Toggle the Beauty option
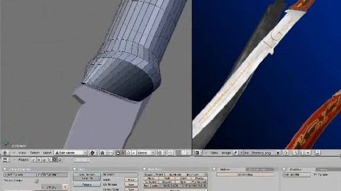The width and height of the screenshot is (341, 191). click(x=148, y=175)
